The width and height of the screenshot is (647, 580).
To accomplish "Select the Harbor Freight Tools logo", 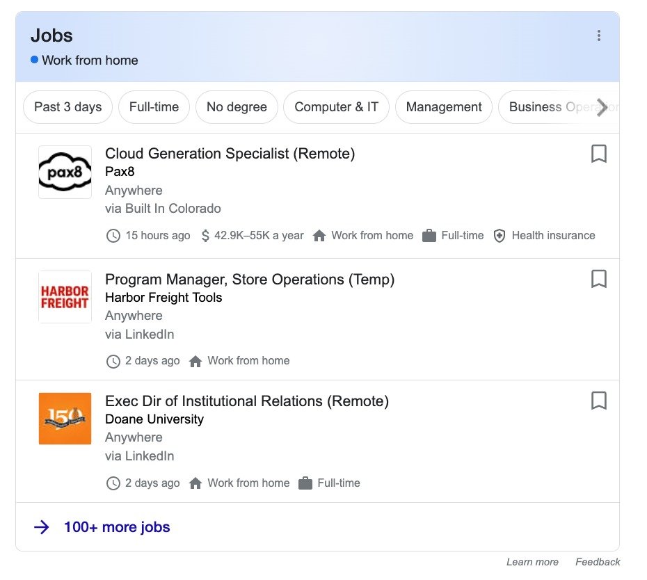I will click(x=65, y=297).
